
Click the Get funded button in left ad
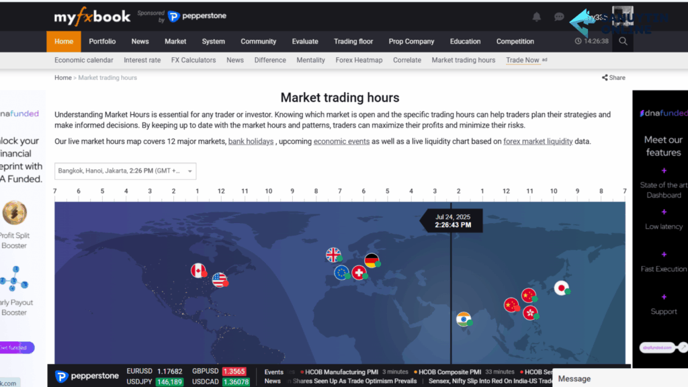[x=17, y=347]
